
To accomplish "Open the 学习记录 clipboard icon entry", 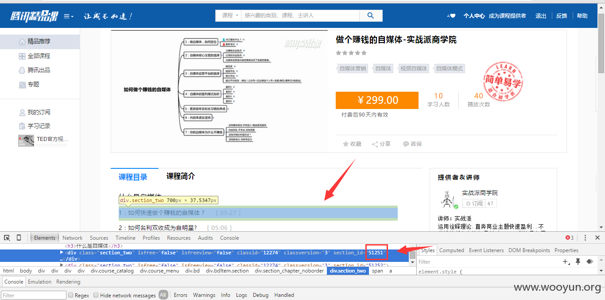I will pyautogui.click(x=22, y=126).
